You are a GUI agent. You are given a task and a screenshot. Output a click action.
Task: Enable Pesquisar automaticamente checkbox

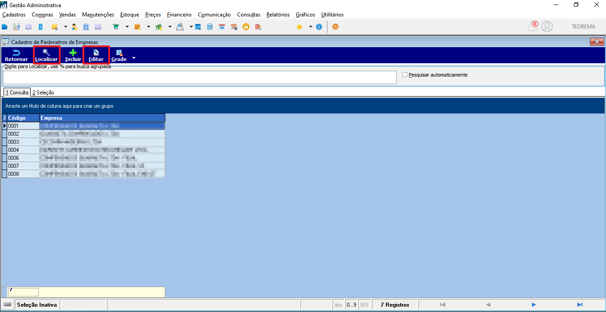(x=405, y=75)
